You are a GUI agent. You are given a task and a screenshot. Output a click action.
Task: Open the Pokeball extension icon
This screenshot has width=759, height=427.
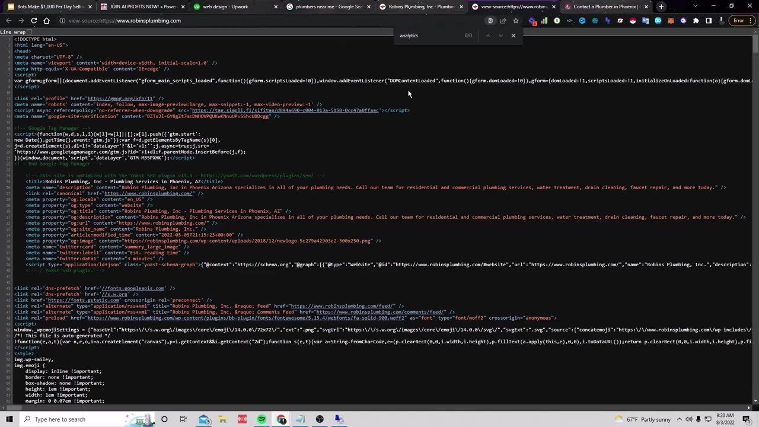[633, 21]
